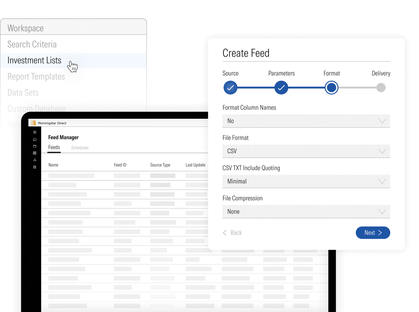This screenshot has height=312, width=419.
Task: Click the Back link in Create Feed
Action: click(x=233, y=233)
